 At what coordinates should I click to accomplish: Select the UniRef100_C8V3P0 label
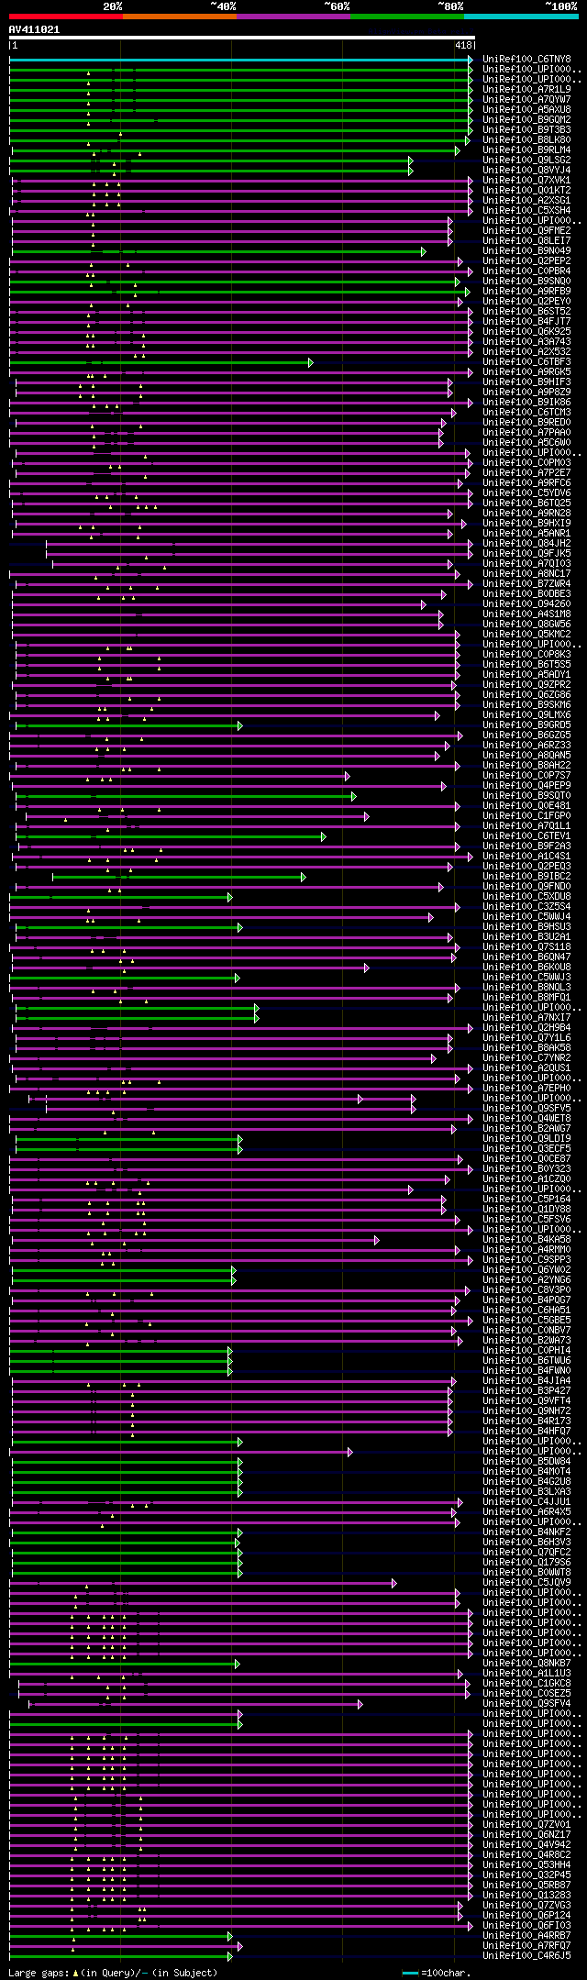point(526,1290)
